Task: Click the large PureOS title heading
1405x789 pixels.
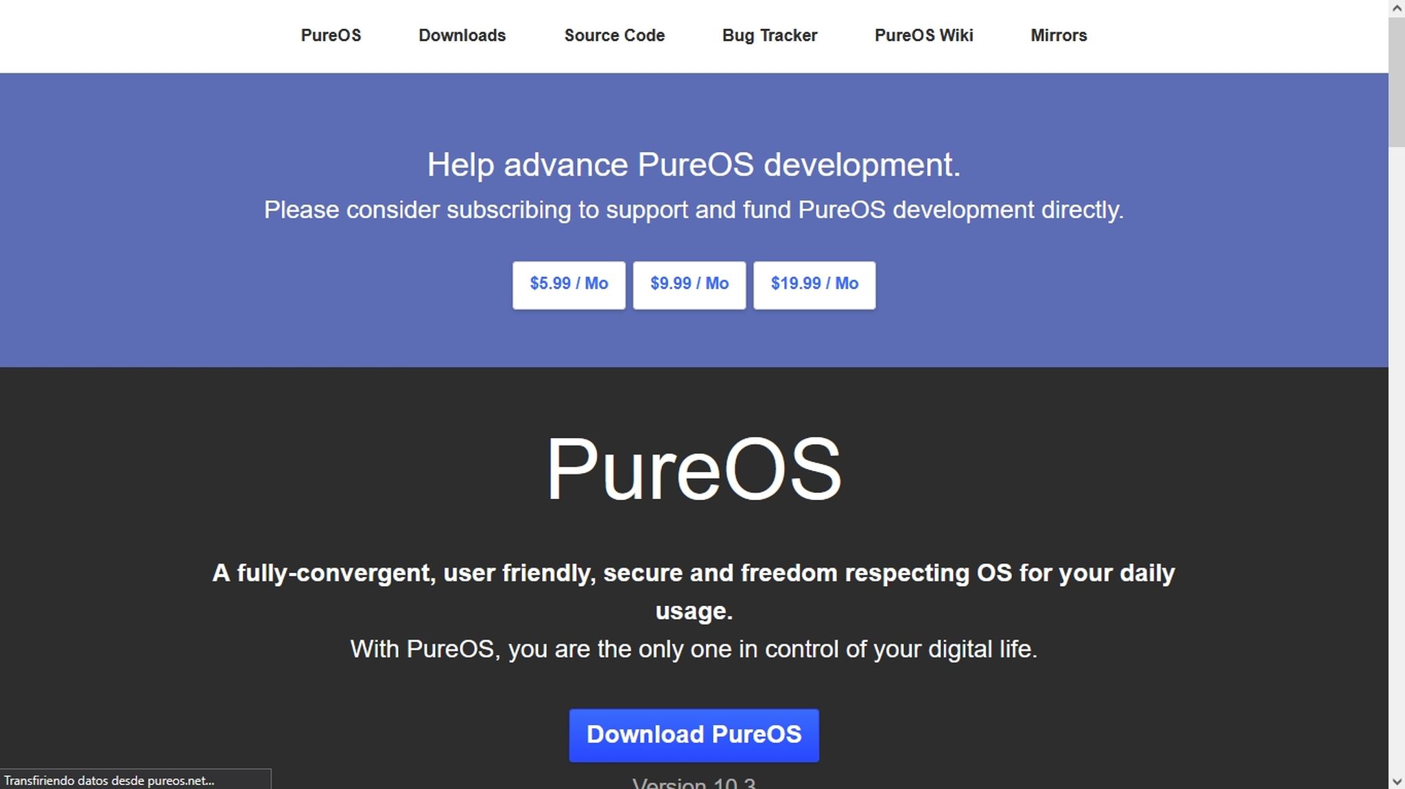Action: (693, 470)
